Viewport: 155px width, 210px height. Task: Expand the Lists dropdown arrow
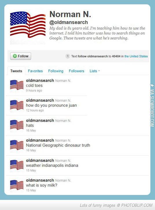click(x=99, y=71)
